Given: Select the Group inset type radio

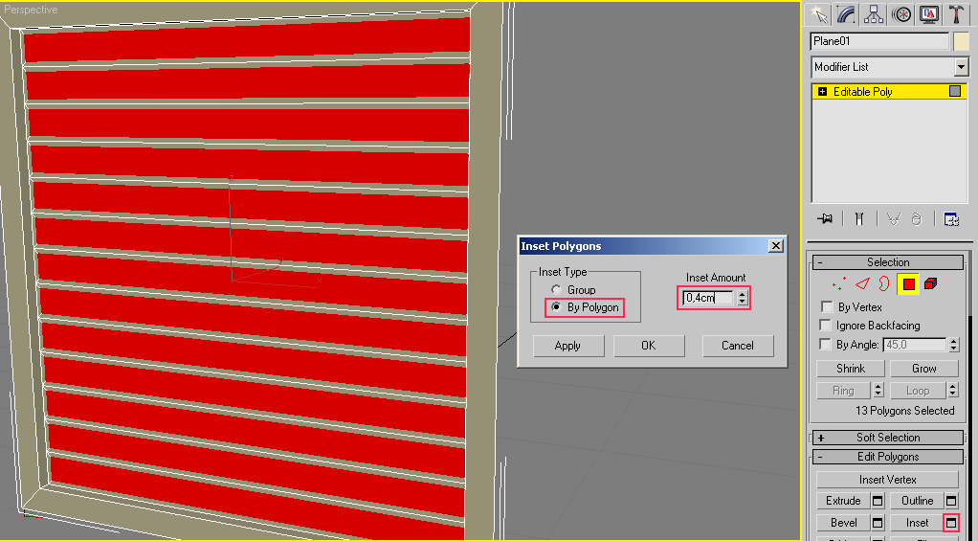Looking at the screenshot, I should coord(556,289).
